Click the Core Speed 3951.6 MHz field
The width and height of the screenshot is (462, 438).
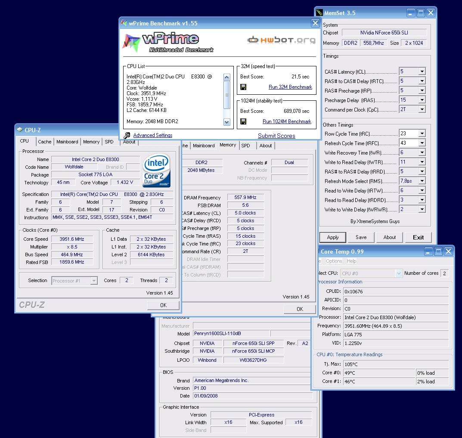72,239
